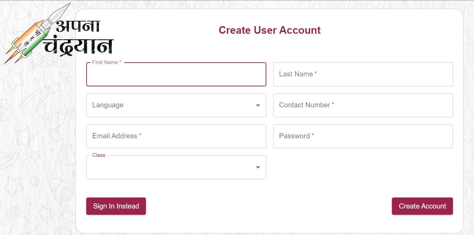Viewport: 474px width, 235px height.
Task: Click the Password placeholder label
Action: click(x=296, y=136)
